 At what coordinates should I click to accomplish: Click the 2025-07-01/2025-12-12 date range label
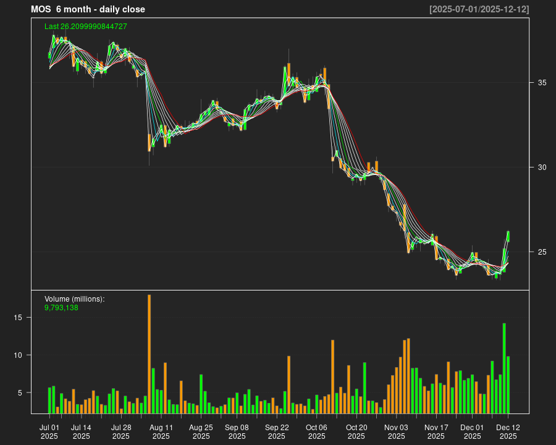479,9
